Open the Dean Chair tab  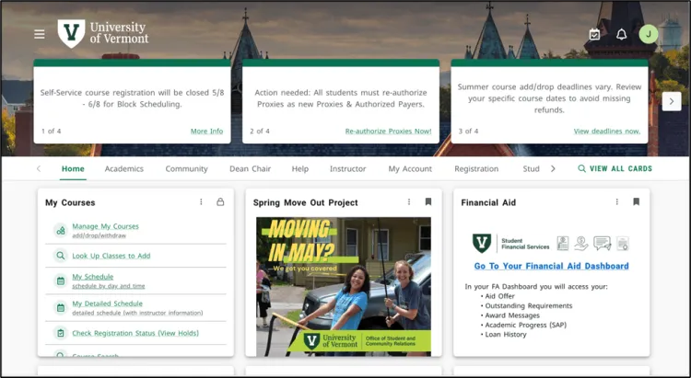250,168
